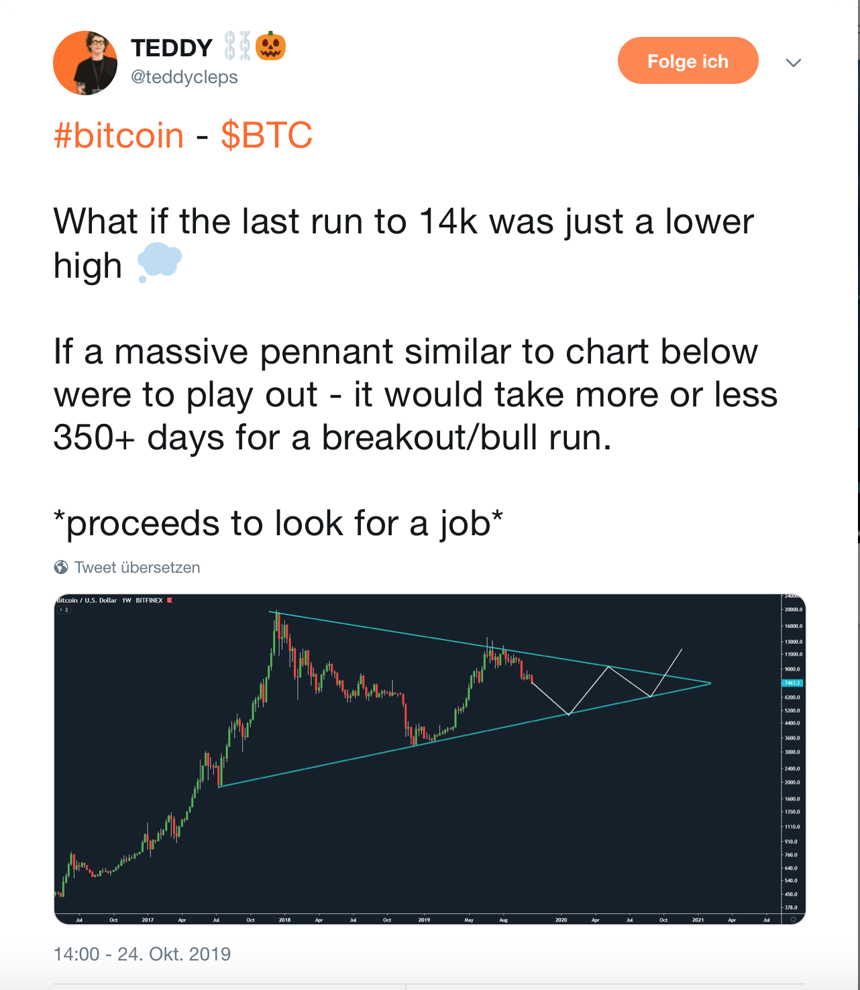Click Tweet übersetzen to translate
The height and width of the screenshot is (990, 860).
click(x=138, y=567)
